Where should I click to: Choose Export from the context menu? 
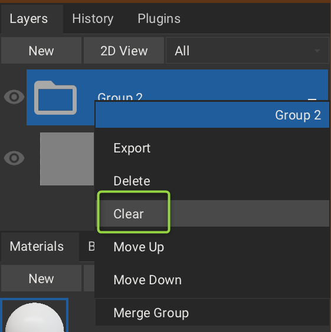pyautogui.click(x=212, y=148)
